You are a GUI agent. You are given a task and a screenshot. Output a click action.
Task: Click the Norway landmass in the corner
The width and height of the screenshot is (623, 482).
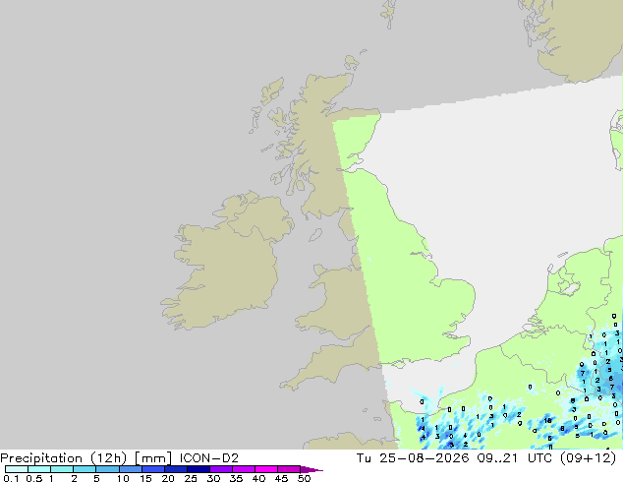[x=574, y=37]
